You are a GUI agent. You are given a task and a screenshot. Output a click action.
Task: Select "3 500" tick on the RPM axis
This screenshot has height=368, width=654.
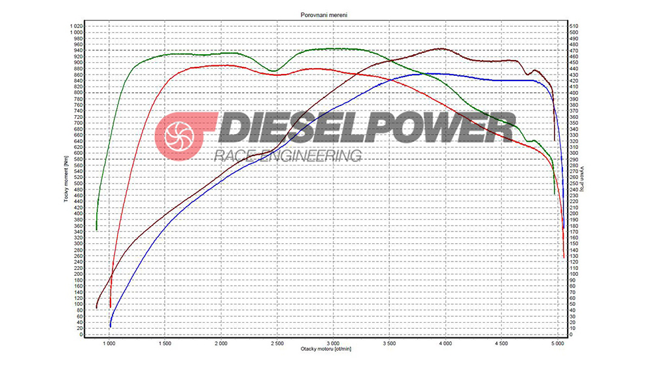pyautogui.click(x=389, y=343)
